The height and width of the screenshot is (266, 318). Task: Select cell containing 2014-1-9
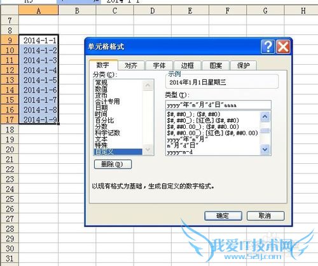point(39,119)
